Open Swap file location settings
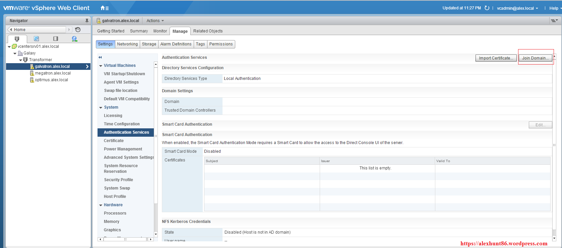This screenshot has width=562, height=248. [121, 91]
